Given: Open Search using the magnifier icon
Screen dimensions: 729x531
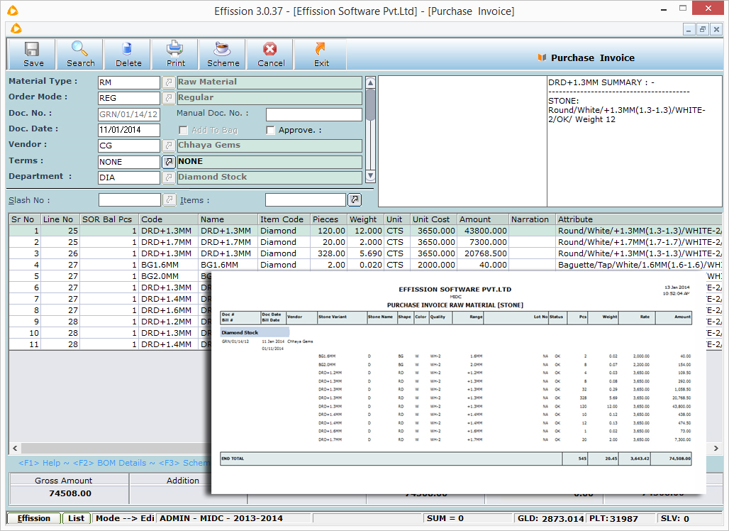Looking at the screenshot, I should [x=80, y=55].
